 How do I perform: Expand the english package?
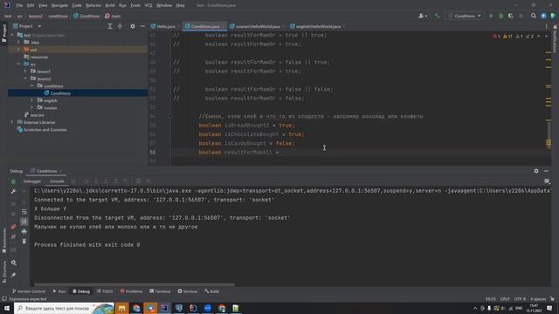[x=32, y=100]
